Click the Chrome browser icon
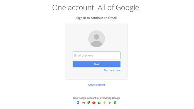 tap(115, 103)
